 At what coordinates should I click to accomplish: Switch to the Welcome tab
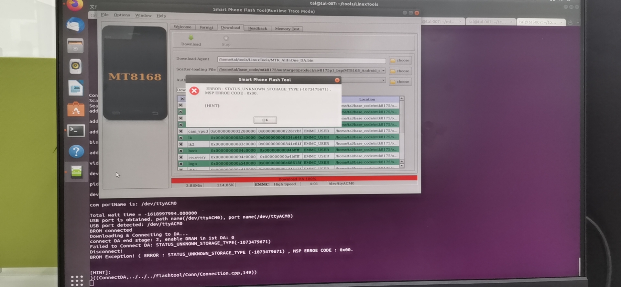182,27
